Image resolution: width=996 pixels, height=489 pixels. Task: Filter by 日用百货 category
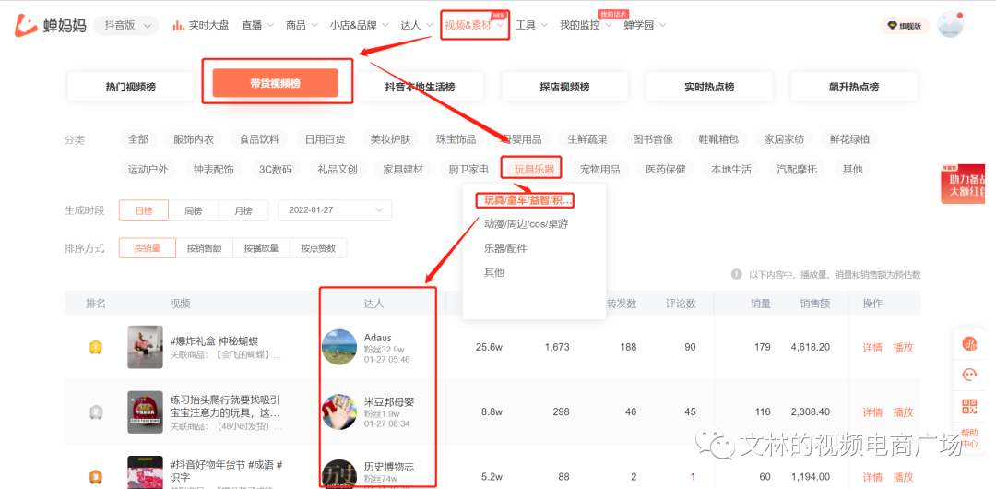pos(326,139)
